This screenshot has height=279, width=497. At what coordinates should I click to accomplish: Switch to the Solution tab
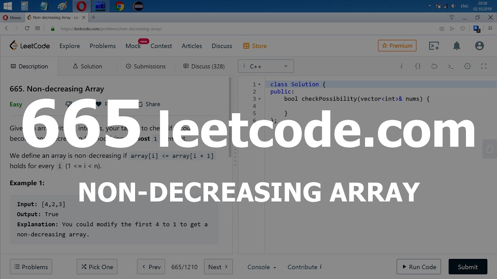(87, 66)
